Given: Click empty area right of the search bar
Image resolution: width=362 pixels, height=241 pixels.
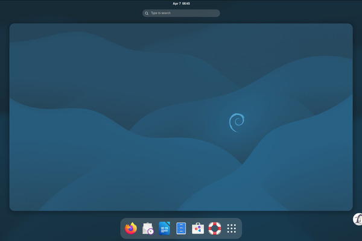Looking at the screenshot, I should click(271, 13).
